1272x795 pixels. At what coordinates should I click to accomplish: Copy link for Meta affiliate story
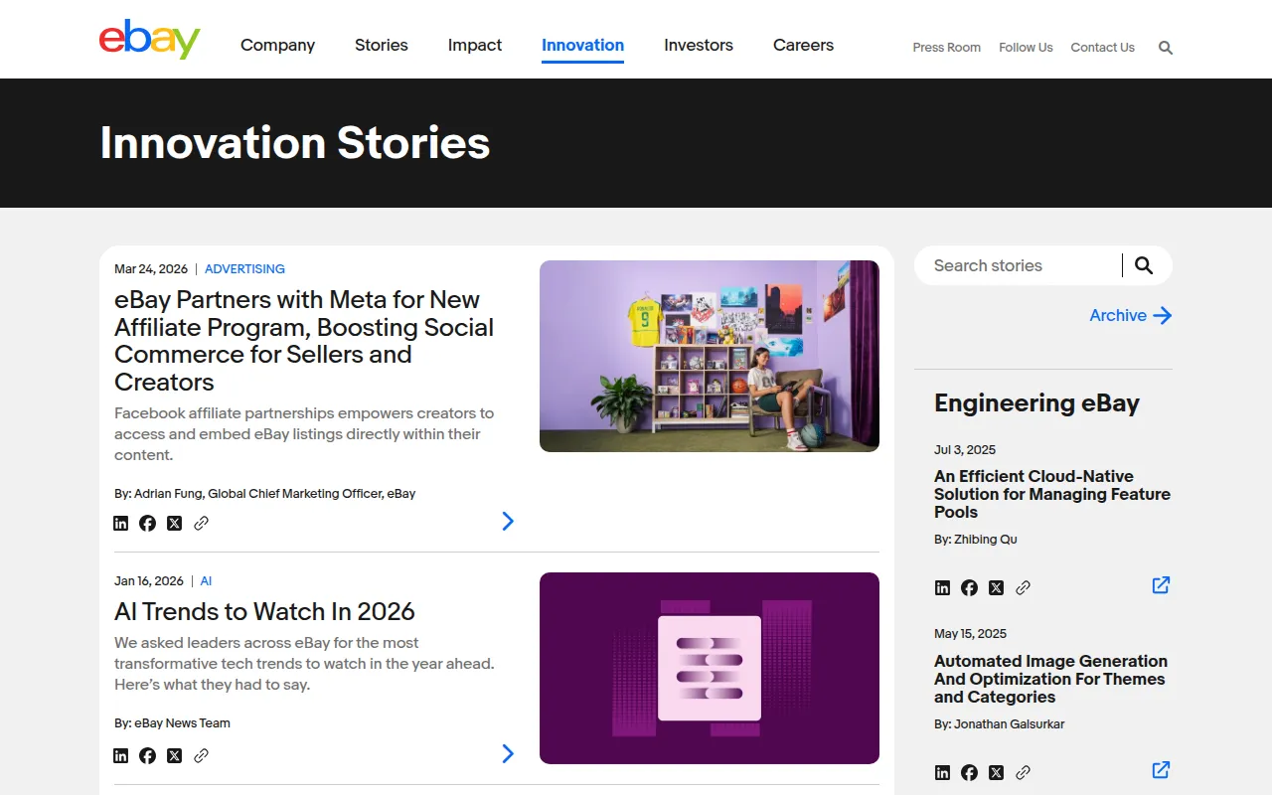202,523
